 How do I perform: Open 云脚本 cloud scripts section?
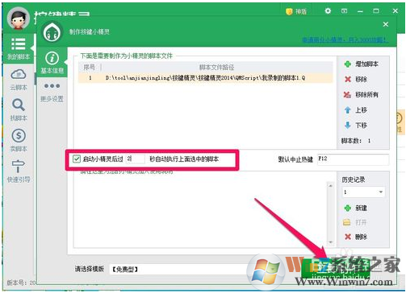coord(19,80)
